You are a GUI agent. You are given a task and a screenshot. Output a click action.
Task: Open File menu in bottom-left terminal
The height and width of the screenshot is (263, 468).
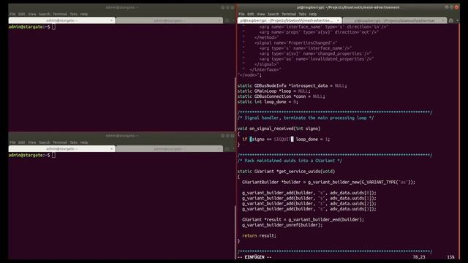tap(12, 142)
